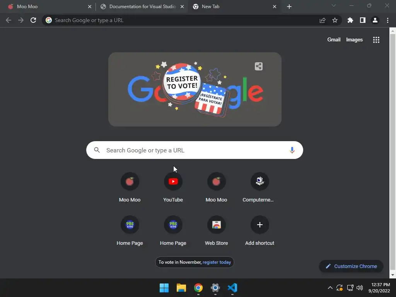
Task: Share this page via toolbar icon
Action: [323, 20]
